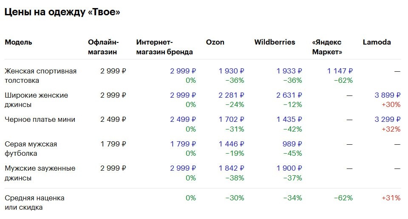
Task: Click the Яндекс Маркет 1 147 ₽ price
Action: [x=340, y=71]
